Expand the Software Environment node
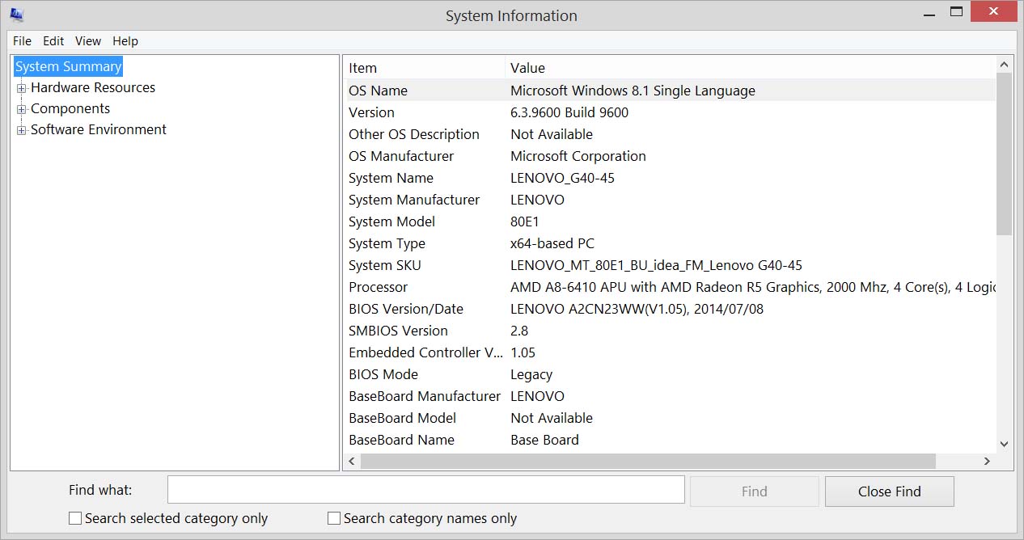The image size is (1024, 540). (x=22, y=130)
